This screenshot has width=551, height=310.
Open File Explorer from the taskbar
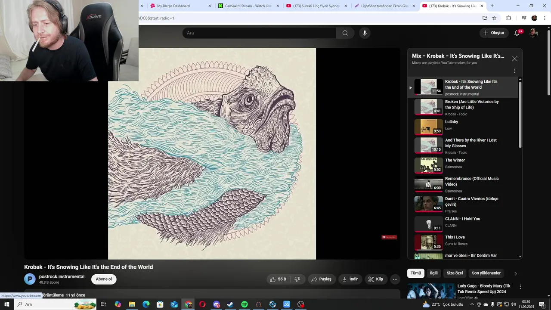pos(132,304)
